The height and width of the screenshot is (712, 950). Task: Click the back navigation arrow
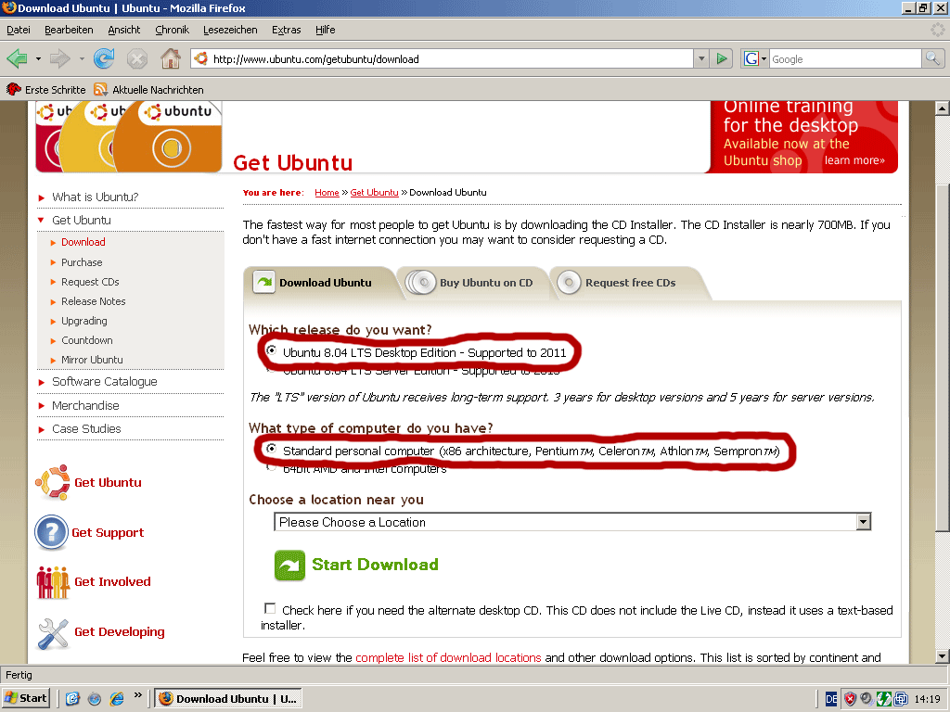(17, 59)
